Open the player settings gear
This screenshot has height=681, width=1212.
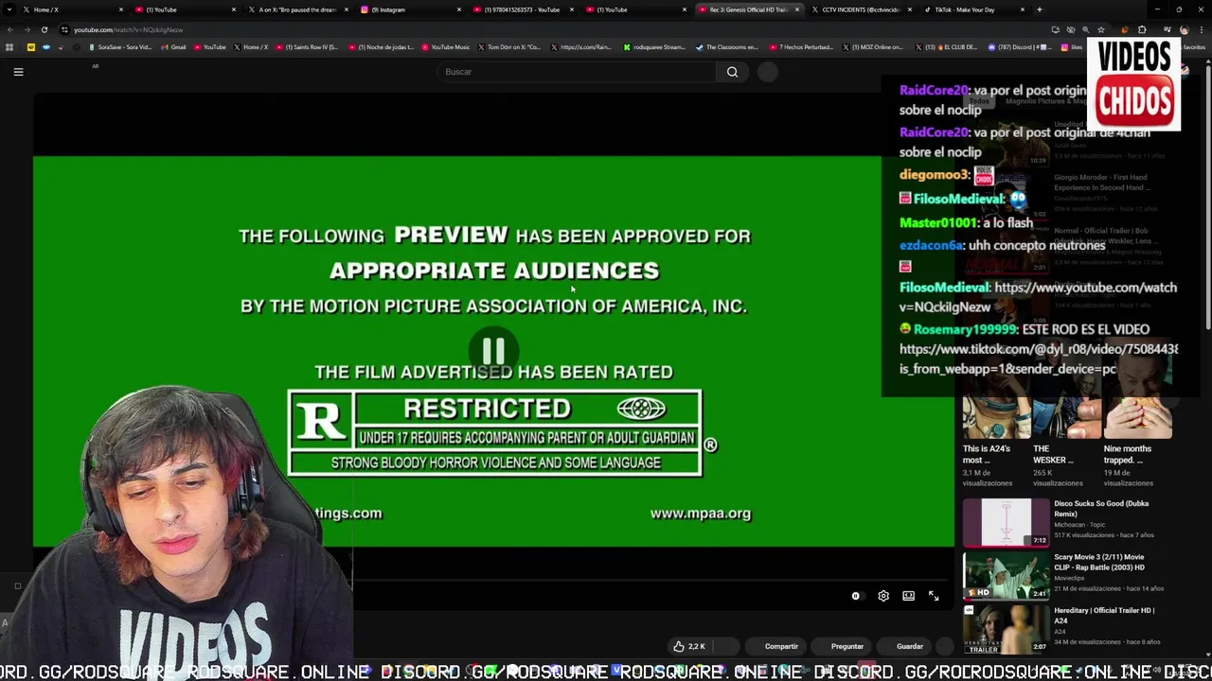pos(883,596)
